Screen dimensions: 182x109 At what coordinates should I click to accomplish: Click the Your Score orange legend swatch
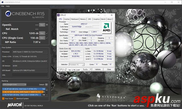3,98
